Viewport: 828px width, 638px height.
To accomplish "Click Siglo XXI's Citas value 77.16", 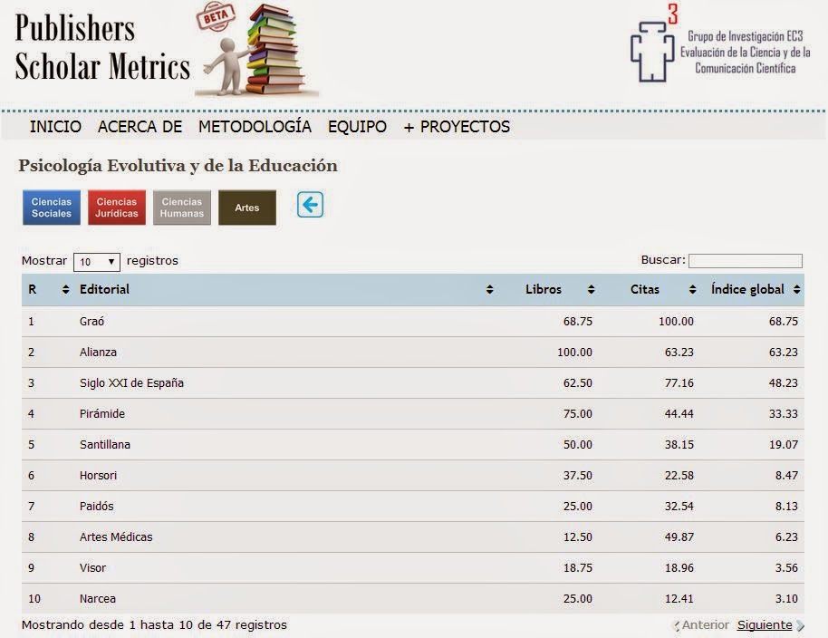I will [679, 383].
